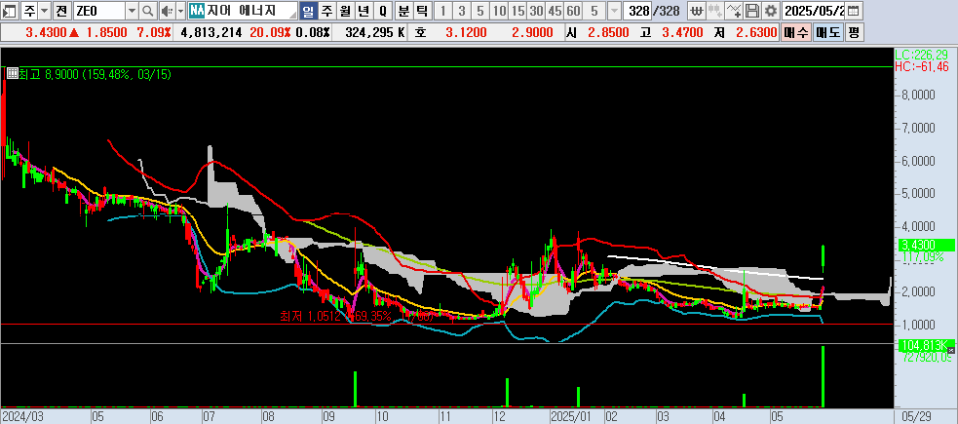Click the bid price 2.9000
This screenshot has width=958, height=424.
[533, 32]
